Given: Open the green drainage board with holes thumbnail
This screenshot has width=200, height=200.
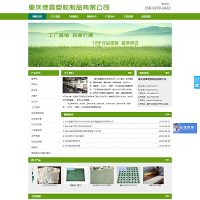Looking at the screenshot, I should pos(128,175).
